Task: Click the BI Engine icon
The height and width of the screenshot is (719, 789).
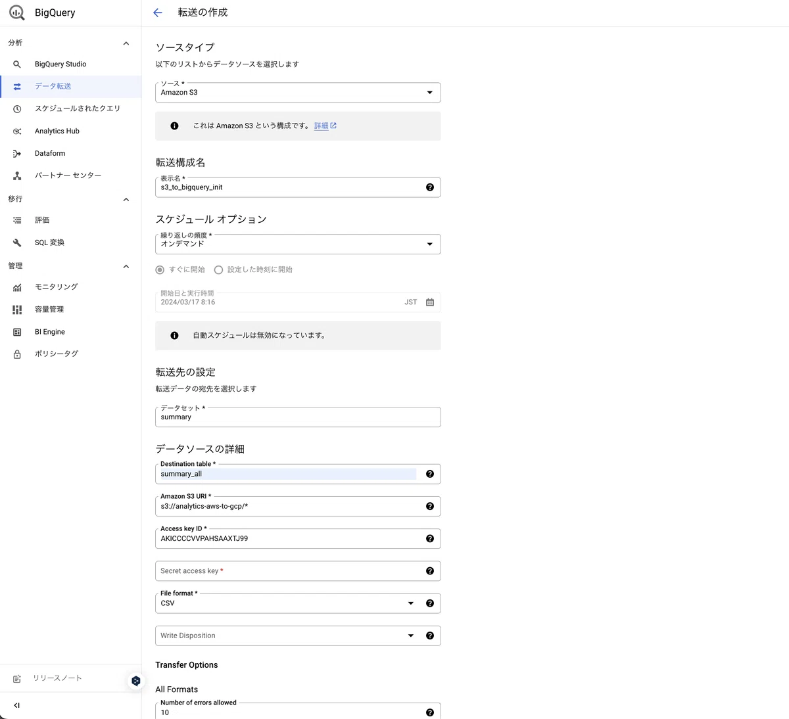Action: [x=17, y=332]
